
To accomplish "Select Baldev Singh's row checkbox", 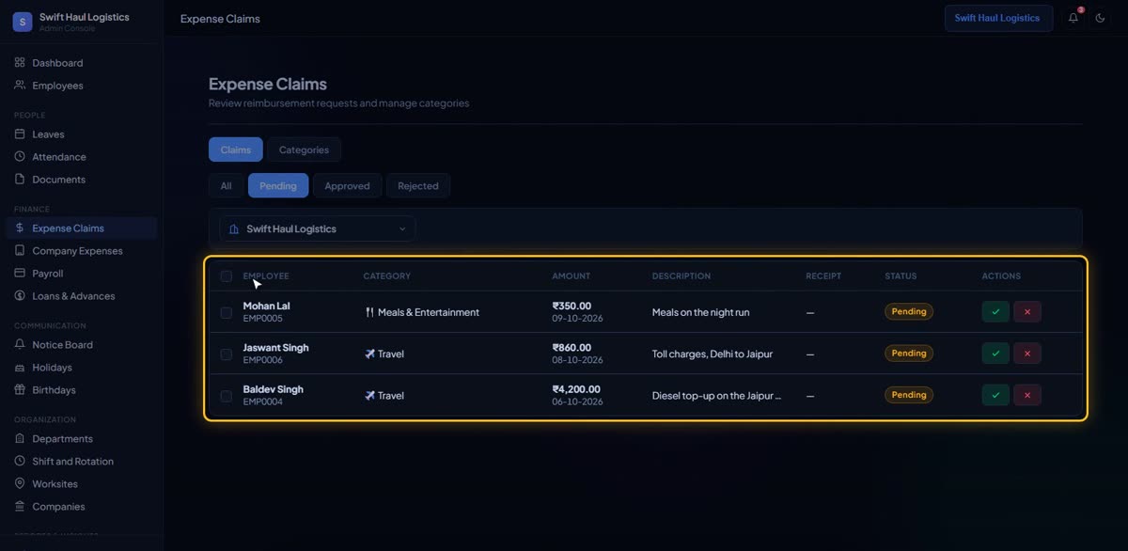I will (x=227, y=396).
